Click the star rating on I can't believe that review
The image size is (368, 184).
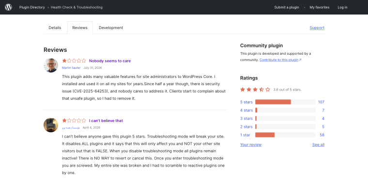click(x=74, y=121)
